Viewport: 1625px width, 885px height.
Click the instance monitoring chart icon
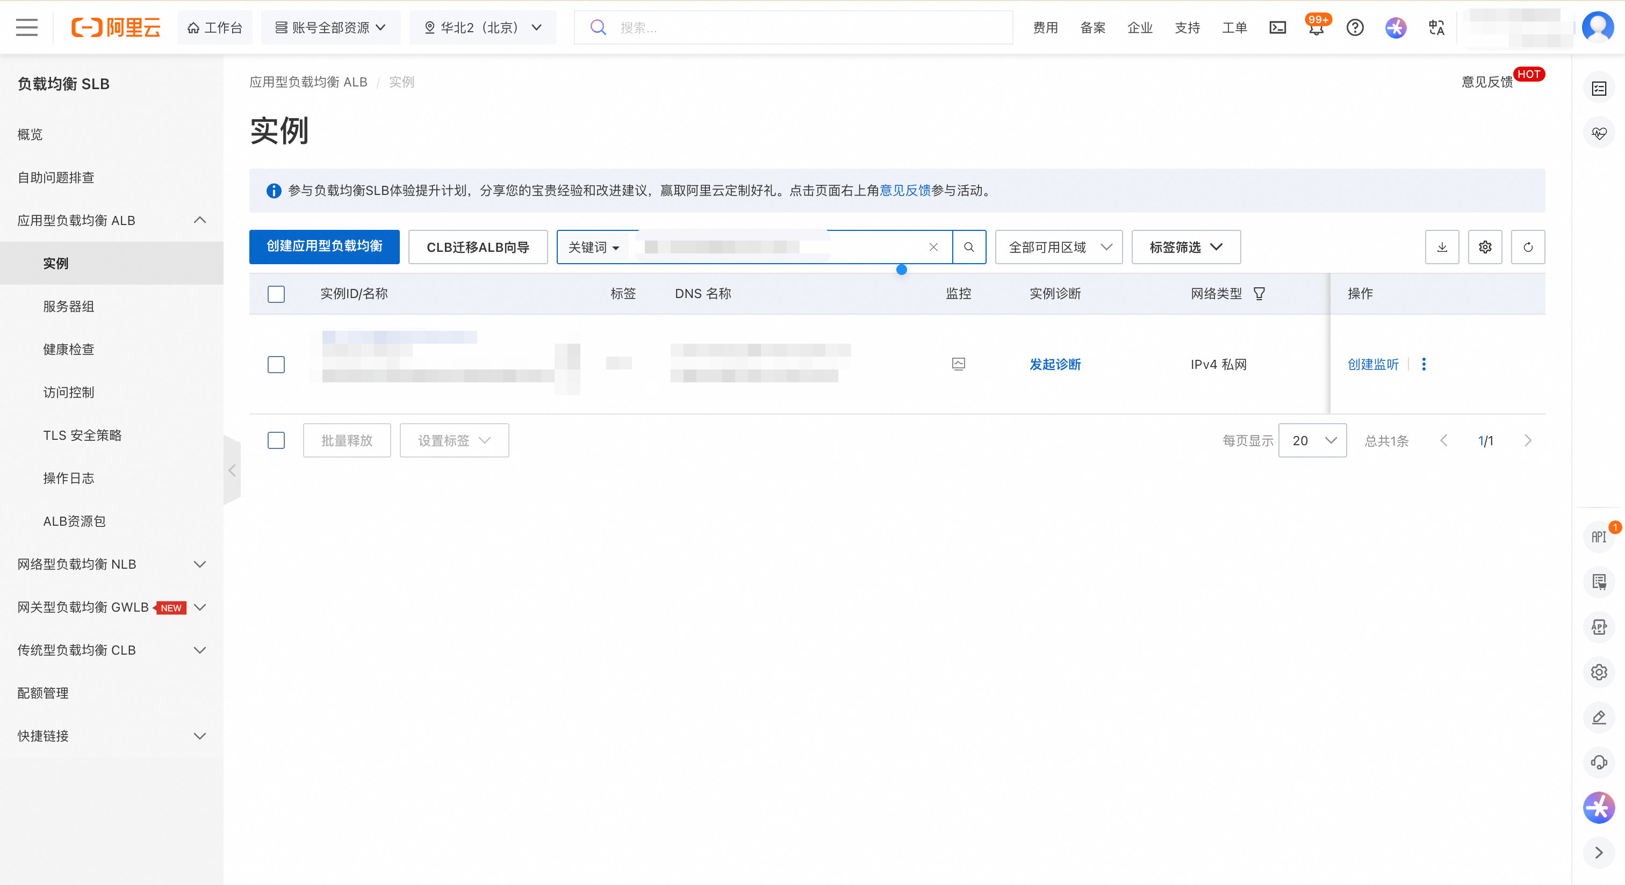pos(958,364)
